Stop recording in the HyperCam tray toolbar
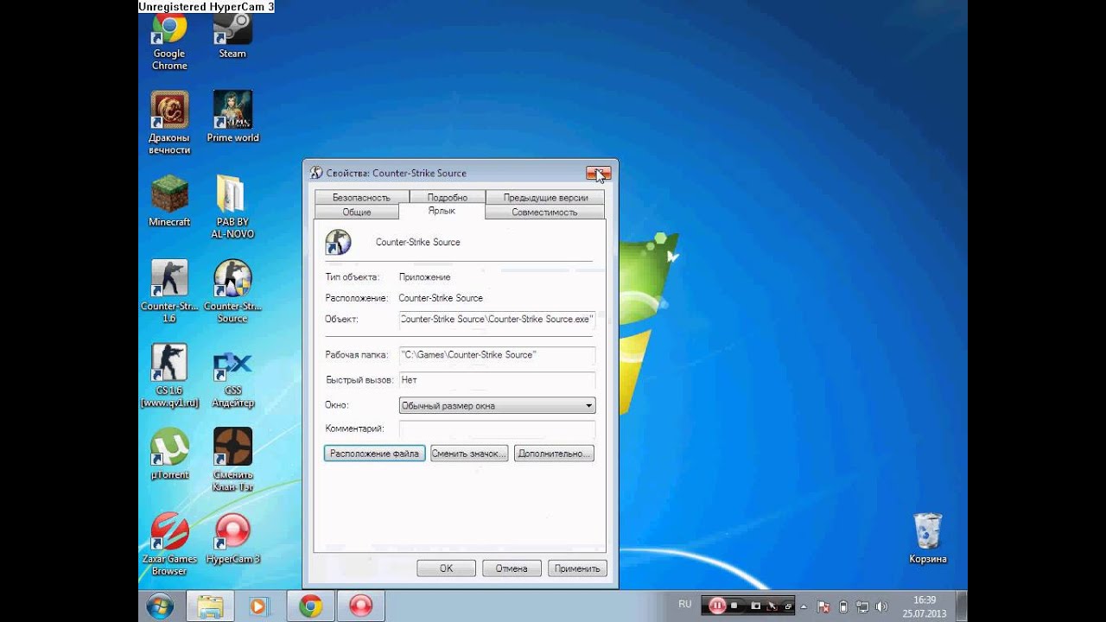 coord(736,606)
